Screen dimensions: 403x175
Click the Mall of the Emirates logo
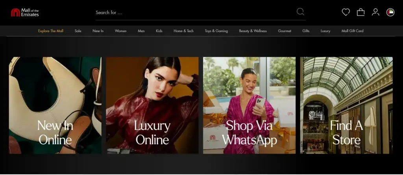[25, 13]
